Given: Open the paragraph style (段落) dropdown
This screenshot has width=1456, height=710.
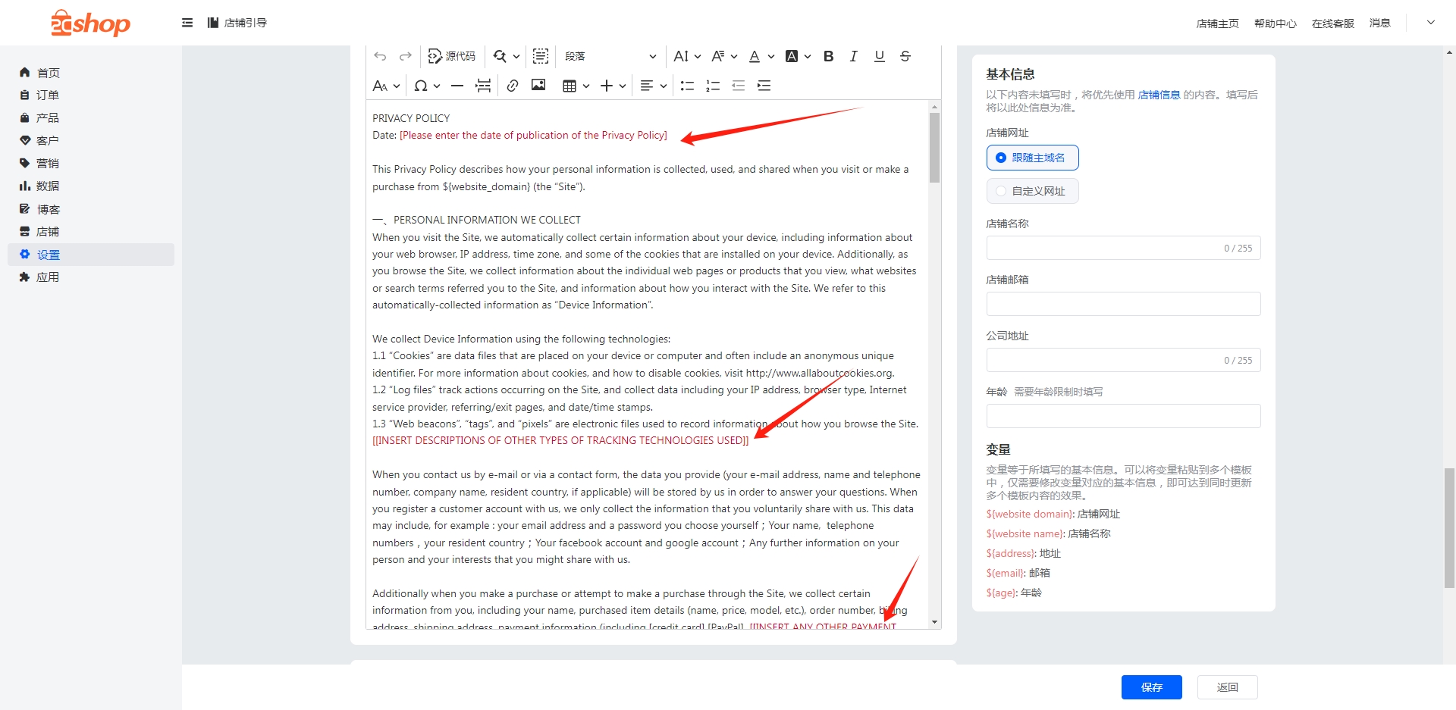Looking at the screenshot, I should [610, 56].
